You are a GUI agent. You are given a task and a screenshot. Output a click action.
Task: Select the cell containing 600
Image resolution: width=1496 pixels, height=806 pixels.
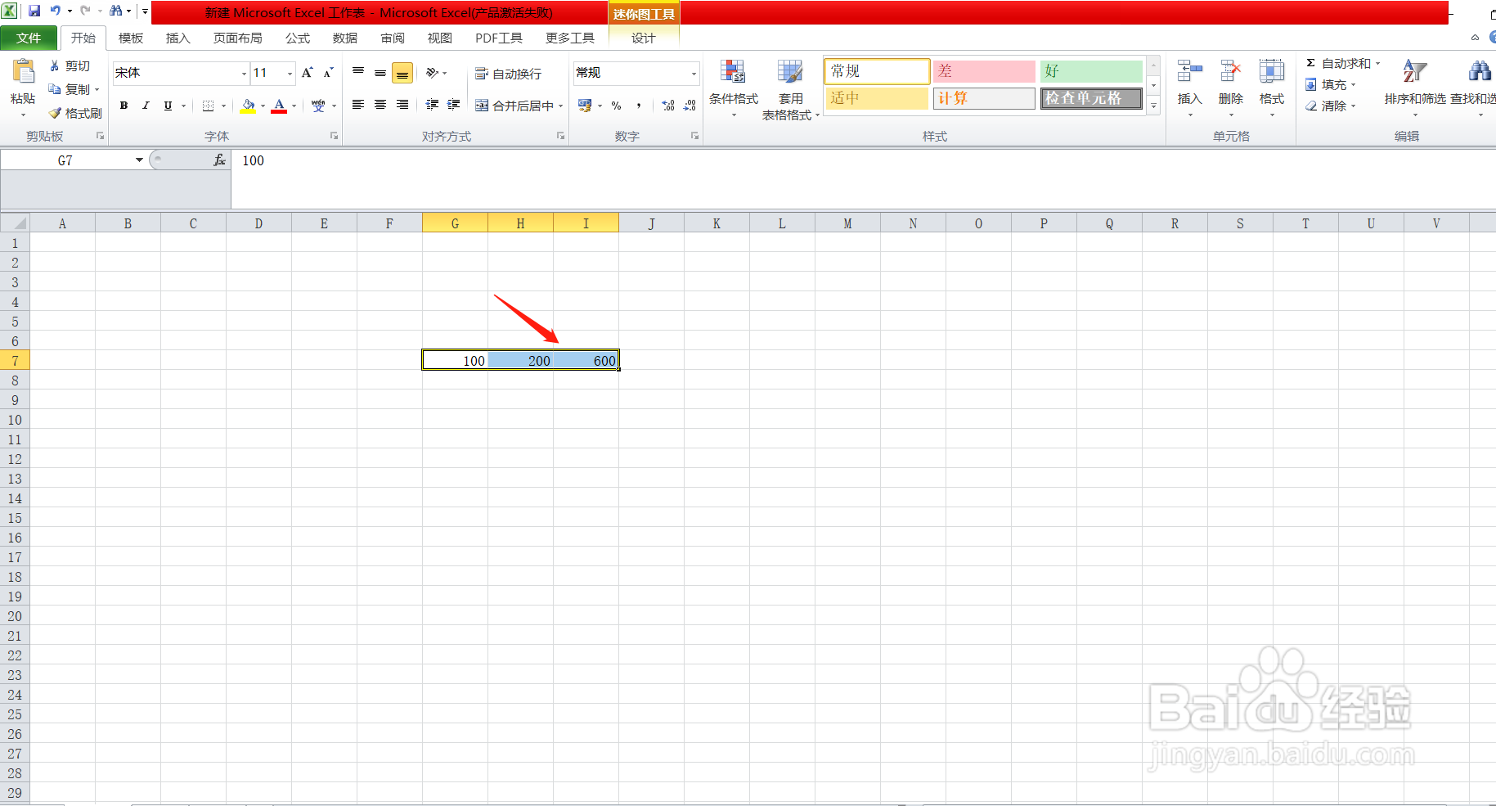586,361
